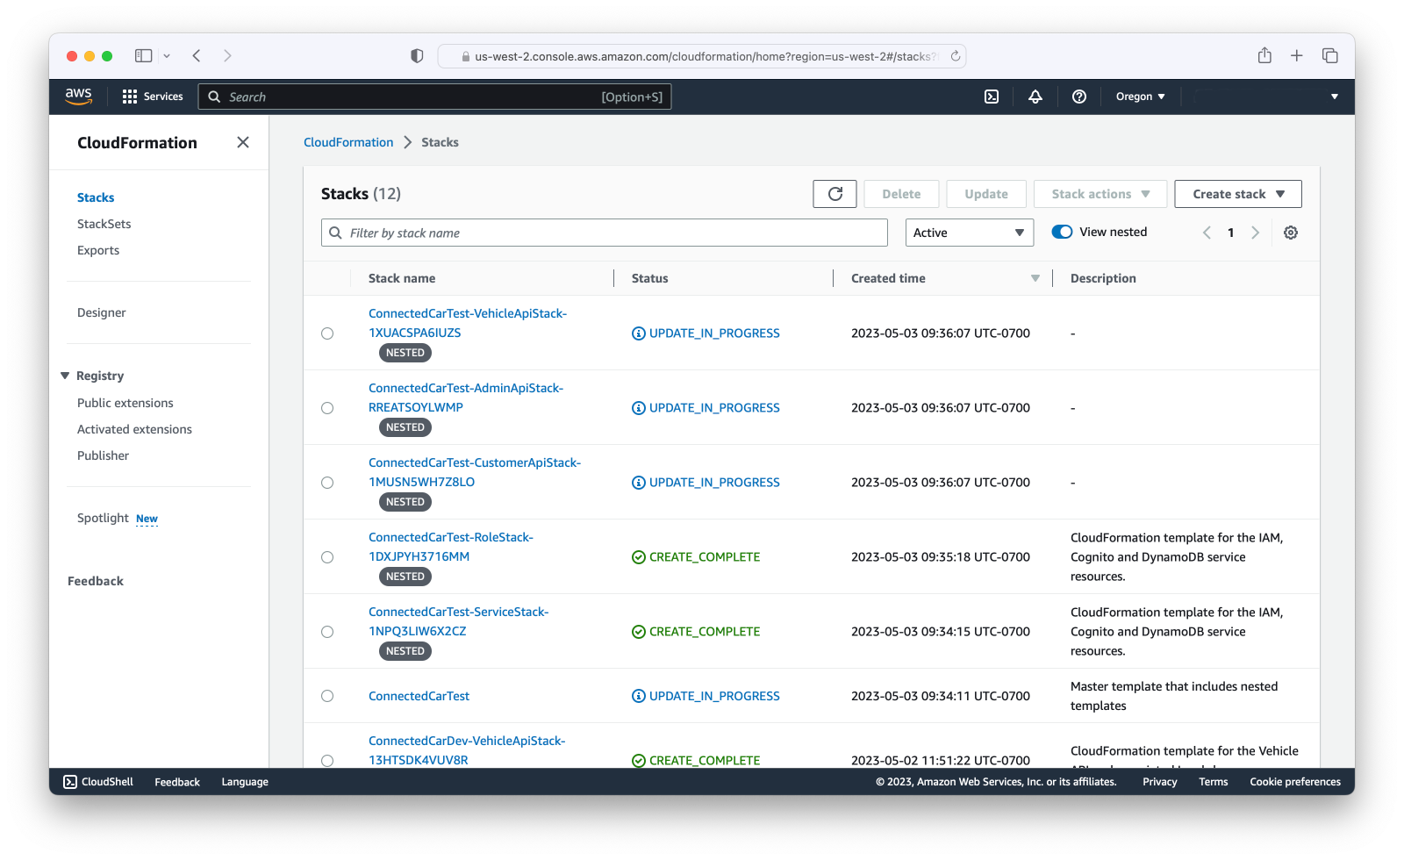
Task: Click the CloudFormation breadcrumb link
Action: tap(348, 142)
